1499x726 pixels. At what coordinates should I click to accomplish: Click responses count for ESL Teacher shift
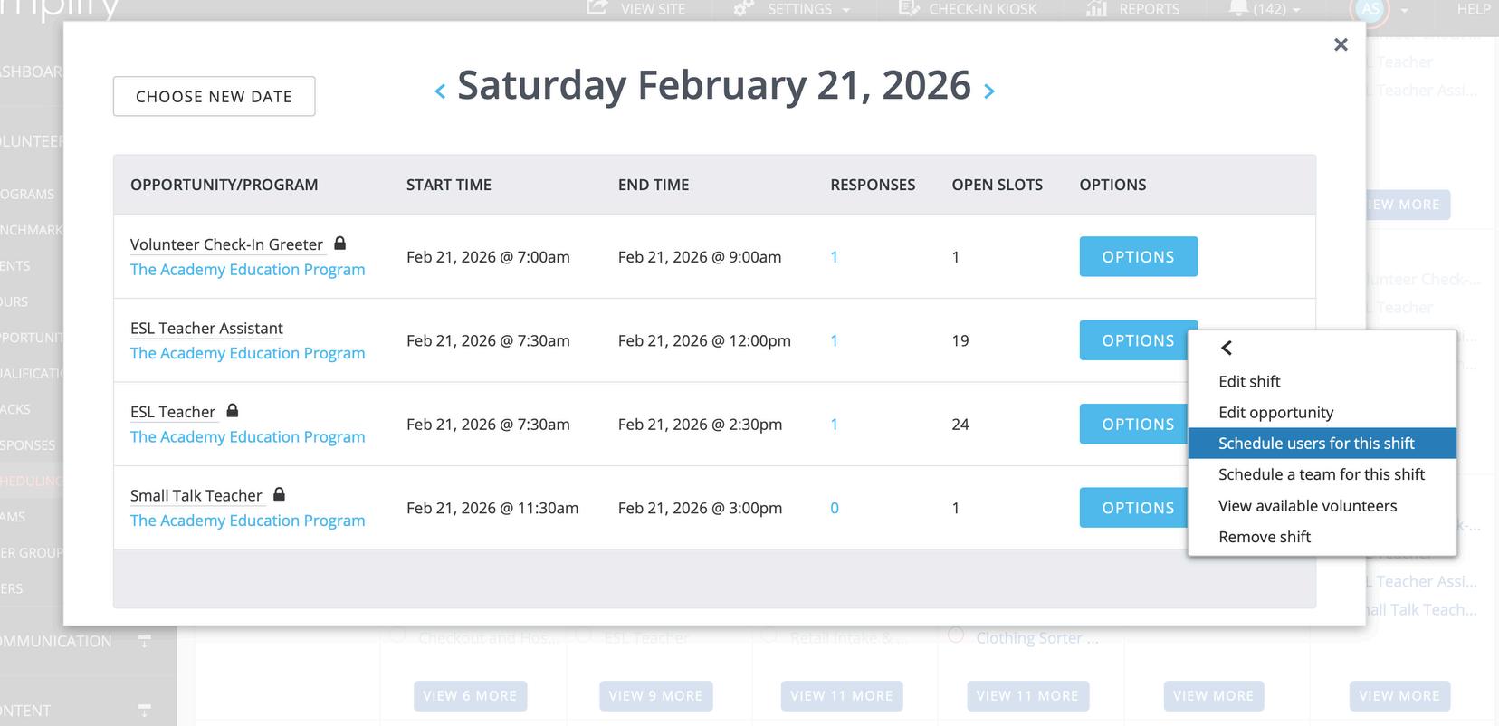coord(834,425)
